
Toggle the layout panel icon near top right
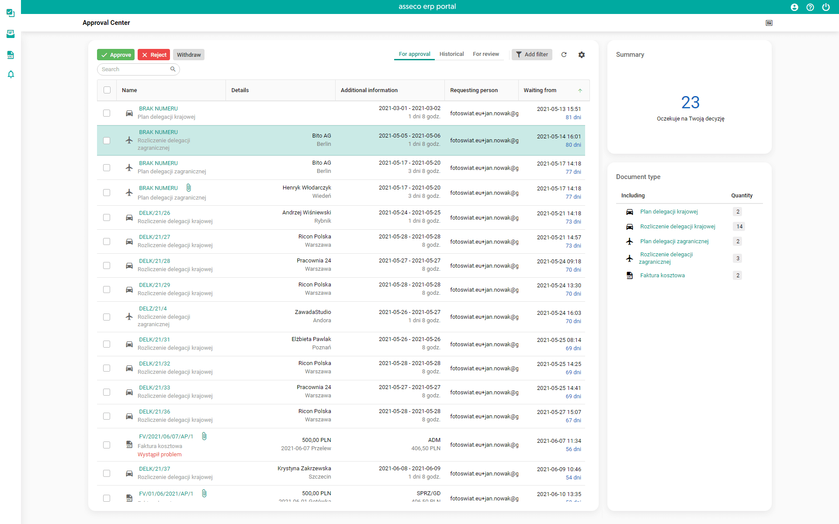click(x=769, y=23)
